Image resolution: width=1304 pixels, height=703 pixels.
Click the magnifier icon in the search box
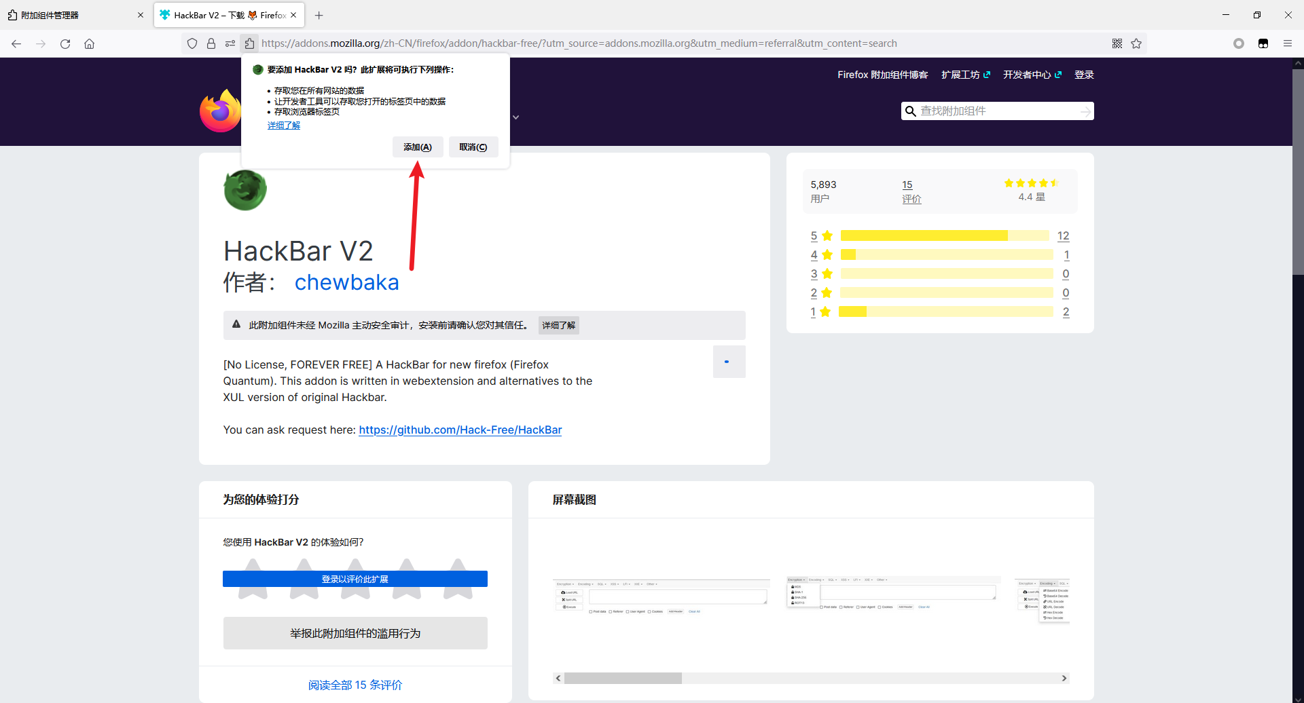[911, 111]
